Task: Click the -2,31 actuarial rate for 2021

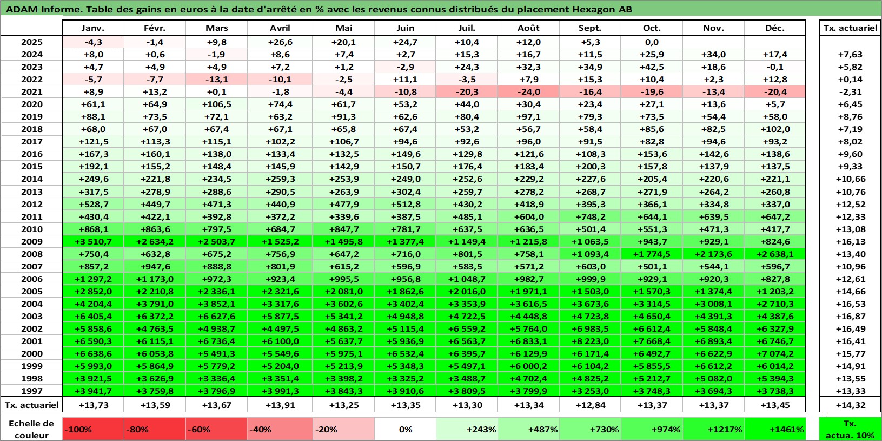Action: pos(850,92)
